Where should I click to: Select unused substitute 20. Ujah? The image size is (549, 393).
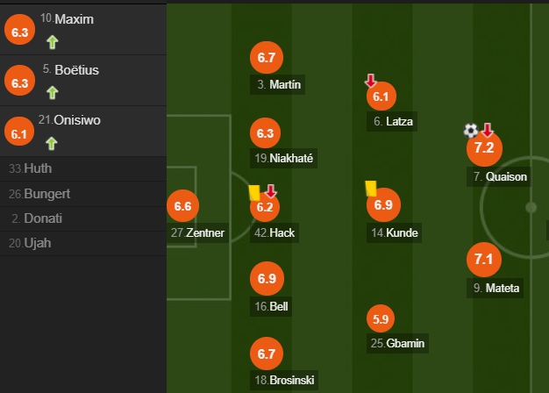point(83,244)
